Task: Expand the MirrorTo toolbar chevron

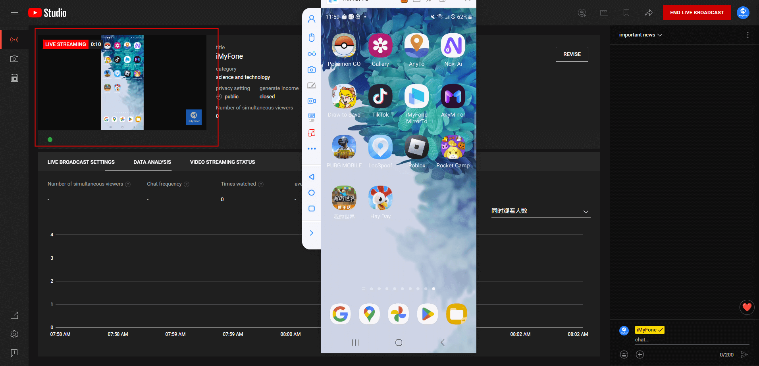Action: coord(312,233)
